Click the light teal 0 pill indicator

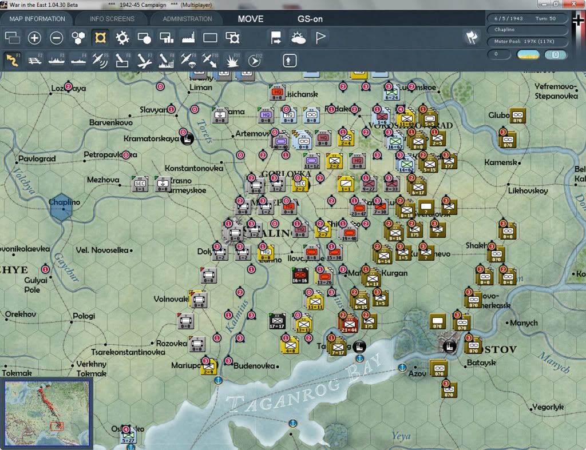click(556, 54)
